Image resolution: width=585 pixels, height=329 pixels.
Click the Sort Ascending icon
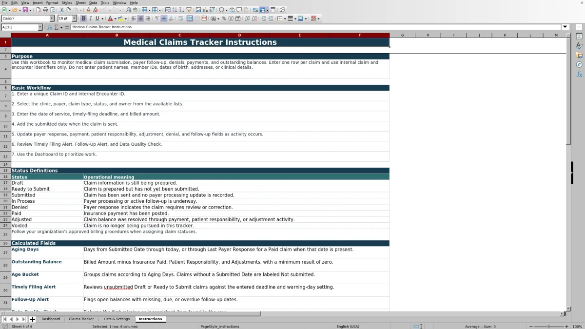click(x=175, y=10)
